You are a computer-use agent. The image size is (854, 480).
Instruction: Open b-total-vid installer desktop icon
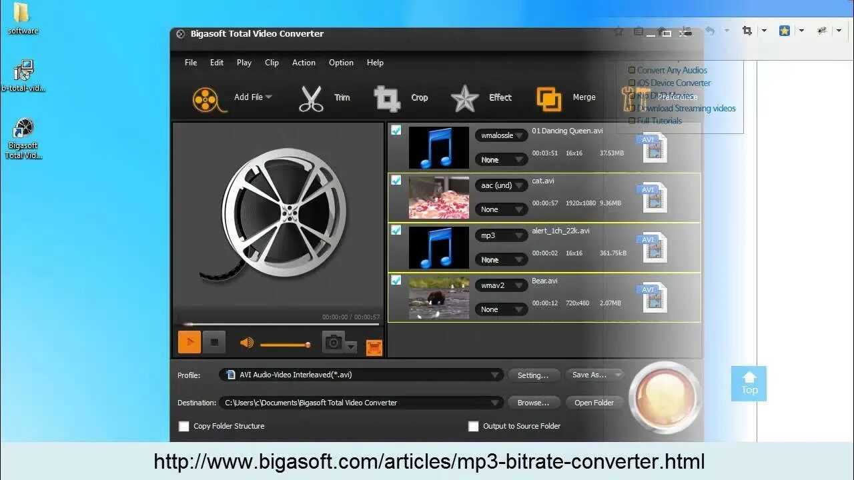click(23, 76)
